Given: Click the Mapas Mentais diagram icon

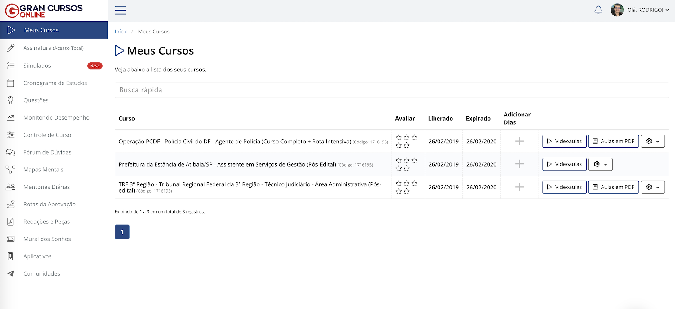Looking at the screenshot, I should pos(11,169).
